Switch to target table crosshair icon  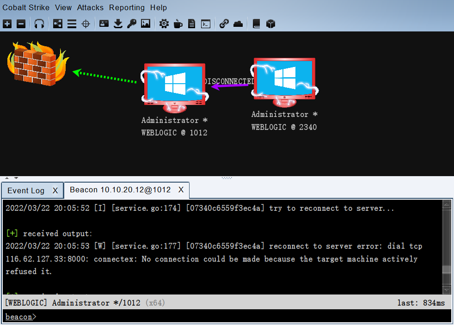pyautogui.click(x=86, y=24)
